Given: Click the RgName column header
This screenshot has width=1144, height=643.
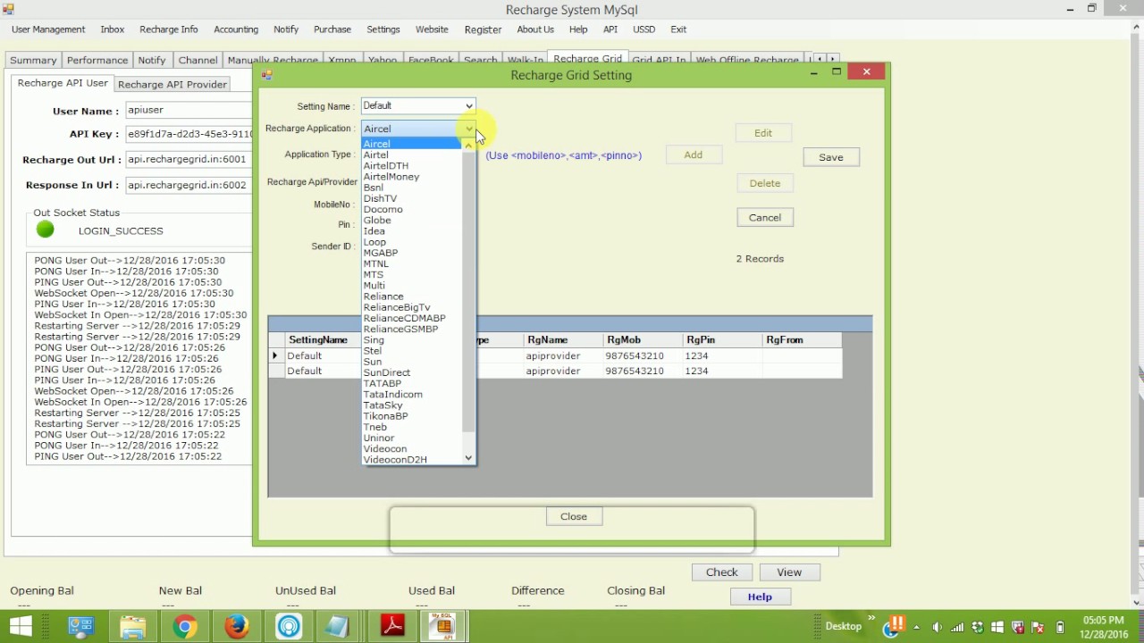Looking at the screenshot, I should pos(562,340).
